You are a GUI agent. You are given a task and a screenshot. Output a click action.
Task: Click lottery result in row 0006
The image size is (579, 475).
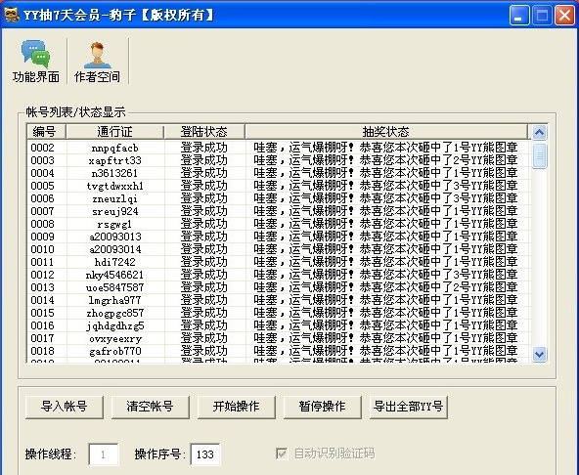click(x=385, y=198)
